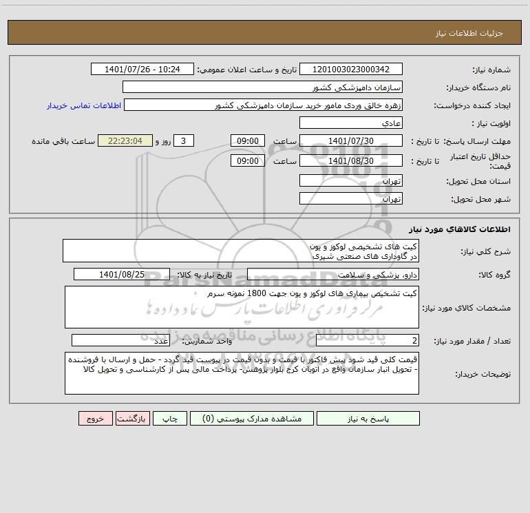The height and width of the screenshot is (513, 530).
Task: Click the delivery province field تهران
Action: point(351,180)
